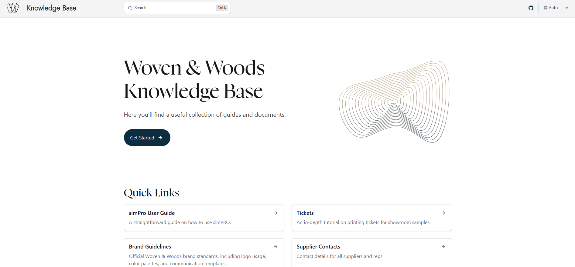Image resolution: width=575 pixels, height=267 pixels.
Task: Click the Get Started button
Action: pyautogui.click(x=147, y=138)
